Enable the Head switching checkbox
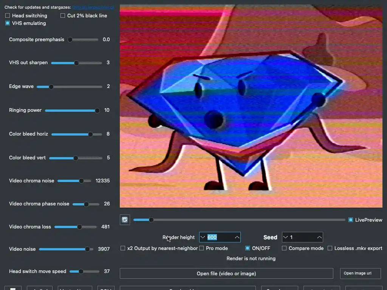The height and width of the screenshot is (290, 387). click(x=8, y=15)
